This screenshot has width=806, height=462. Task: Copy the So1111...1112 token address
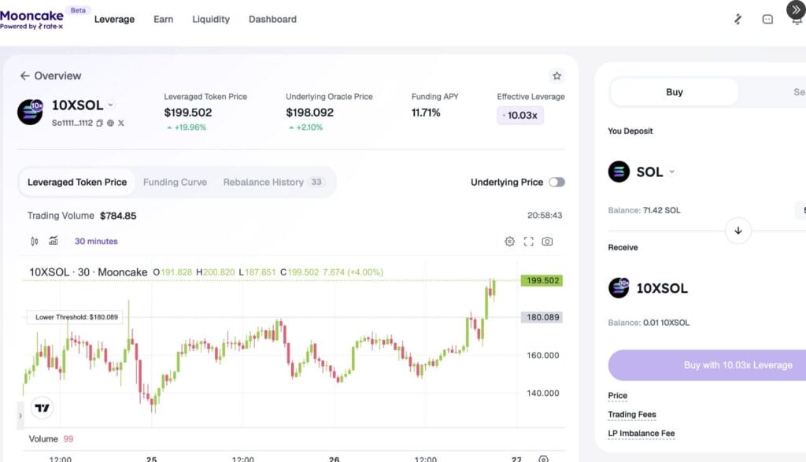[99, 123]
